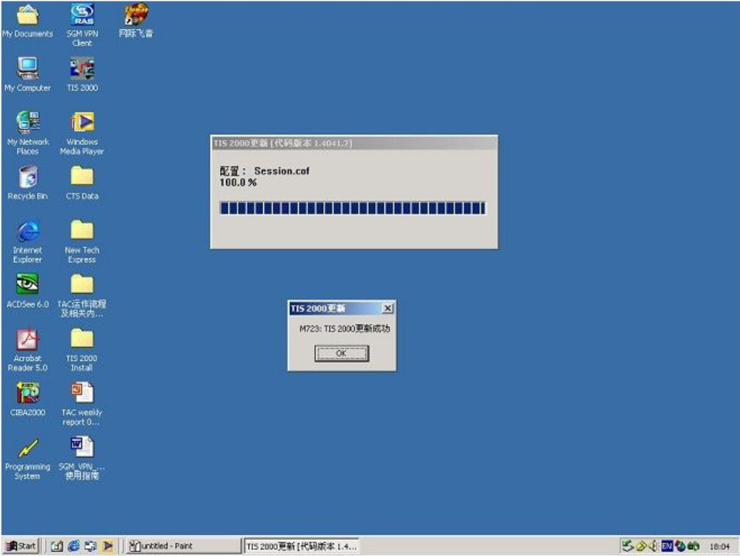This screenshot has width=740, height=556.
Task: Switch to the TIS 2000 update taskbar button
Action: [x=301, y=546]
